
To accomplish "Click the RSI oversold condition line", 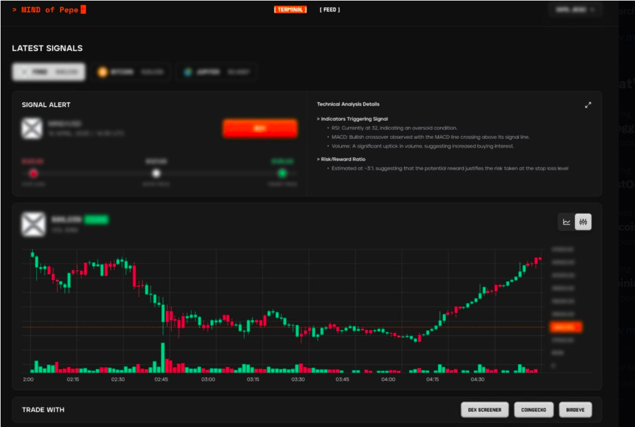I will tap(394, 128).
